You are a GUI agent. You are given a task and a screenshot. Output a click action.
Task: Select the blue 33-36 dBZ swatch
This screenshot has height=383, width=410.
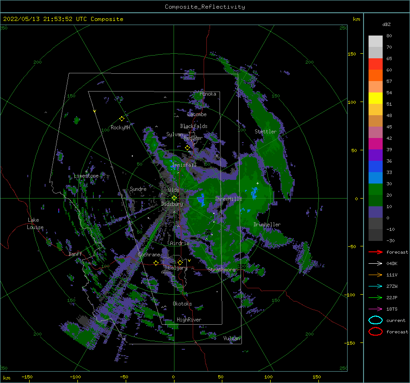coord(375,166)
